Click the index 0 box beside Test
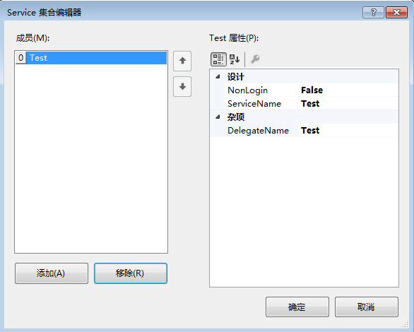 coord(21,58)
